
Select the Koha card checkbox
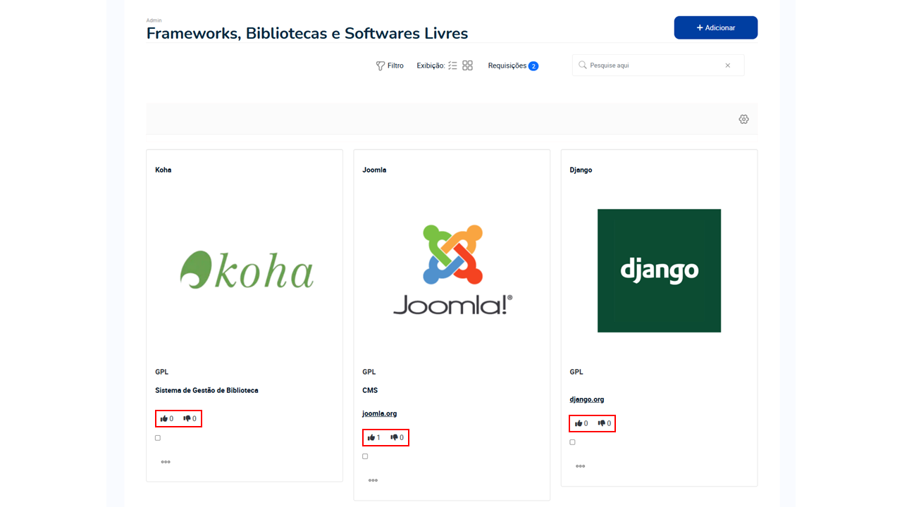click(x=158, y=438)
